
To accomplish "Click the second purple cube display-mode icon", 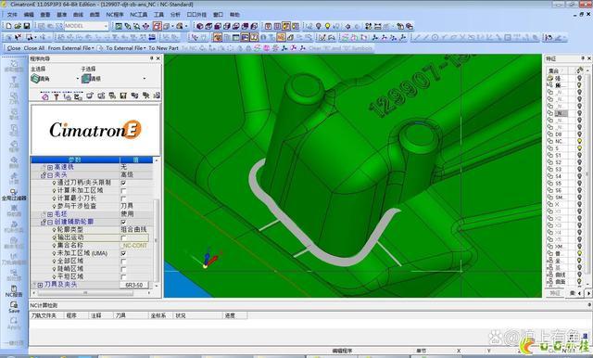I will [208, 26].
